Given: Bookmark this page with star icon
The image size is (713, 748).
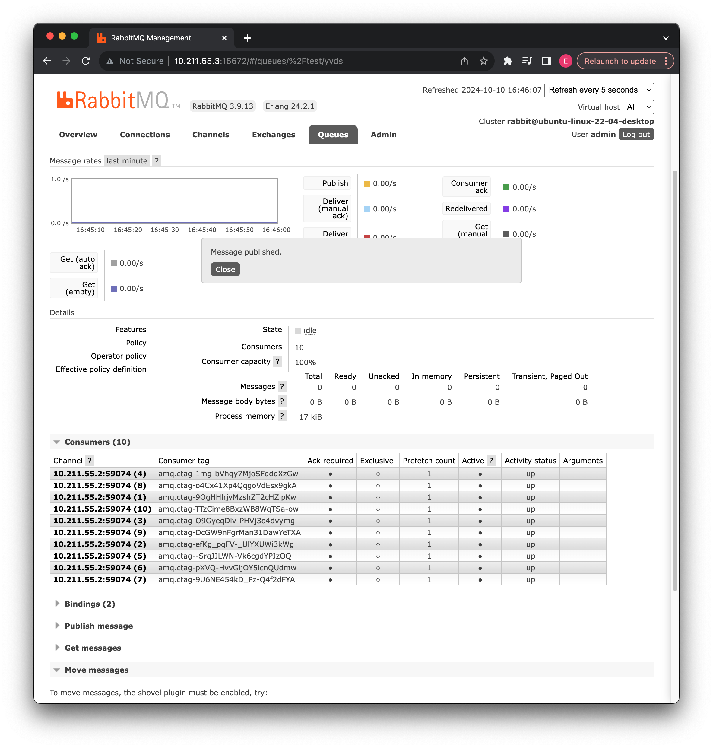Looking at the screenshot, I should (483, 61).
